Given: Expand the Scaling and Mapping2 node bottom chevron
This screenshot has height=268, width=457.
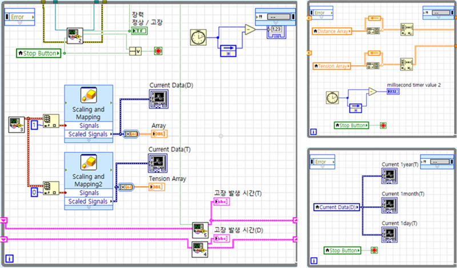Looking at the screenshot, I should (x=89, y=206).
